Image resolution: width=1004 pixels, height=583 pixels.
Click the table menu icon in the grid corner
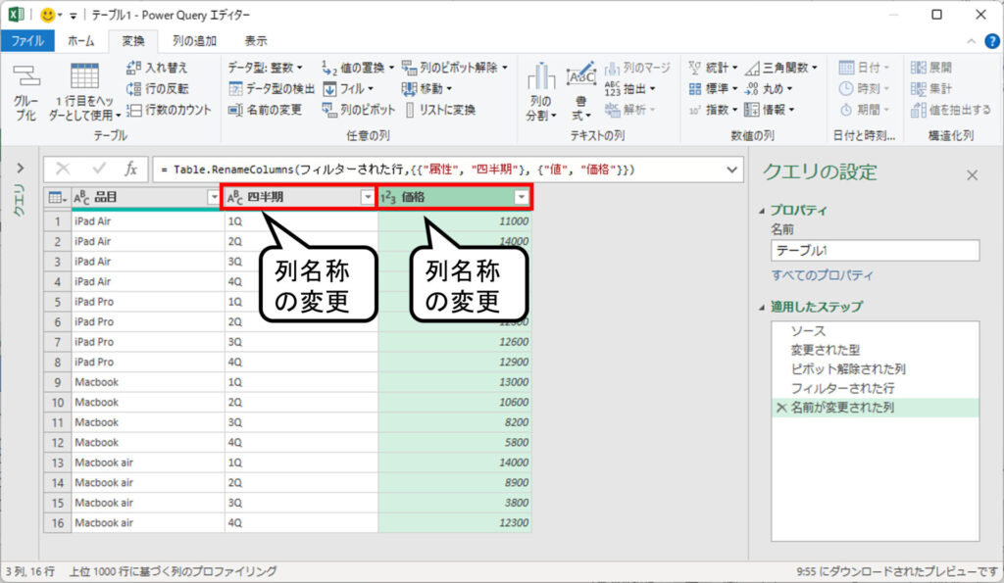pos(57,198)
